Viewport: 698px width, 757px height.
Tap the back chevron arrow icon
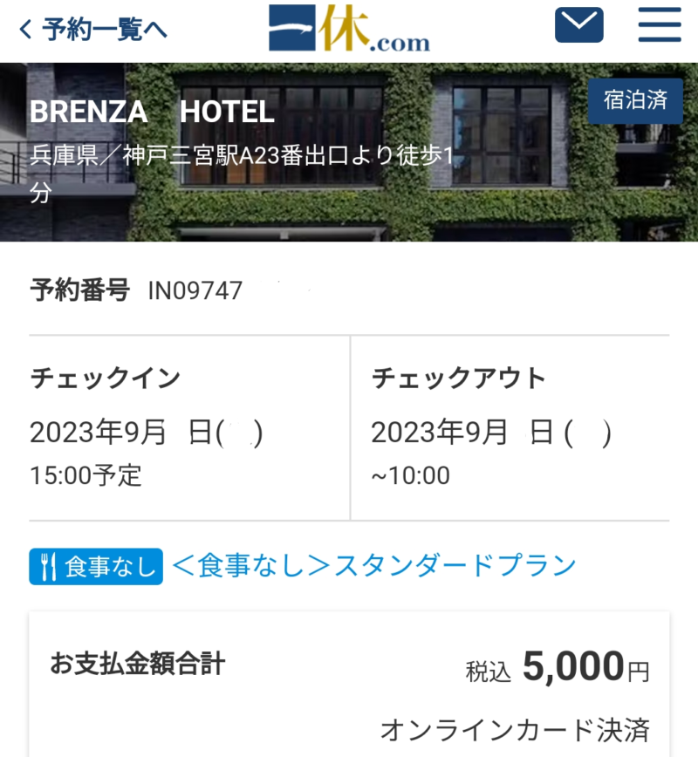coord(25,30)
